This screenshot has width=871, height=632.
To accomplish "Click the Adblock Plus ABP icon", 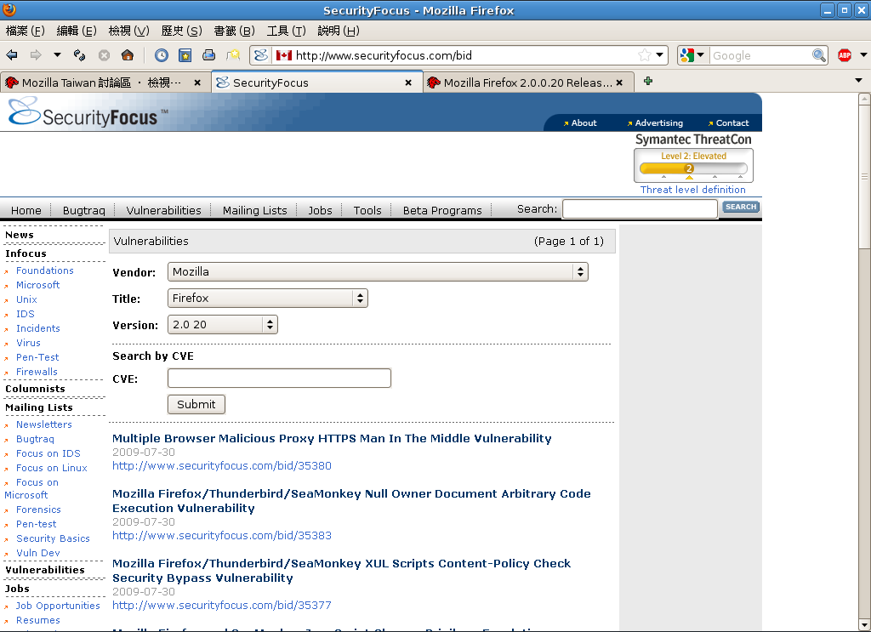I will (845, 55).
